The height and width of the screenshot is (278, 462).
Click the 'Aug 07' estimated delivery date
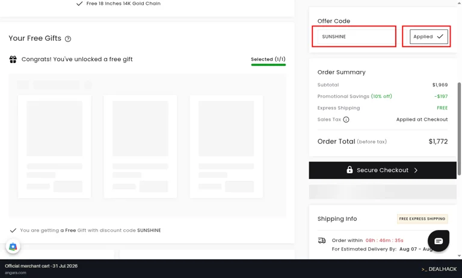coord(408,249)
